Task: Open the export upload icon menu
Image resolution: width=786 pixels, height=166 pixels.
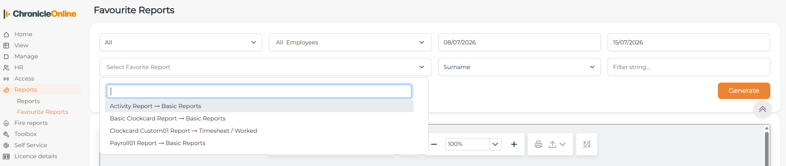Action: (557, 144)
